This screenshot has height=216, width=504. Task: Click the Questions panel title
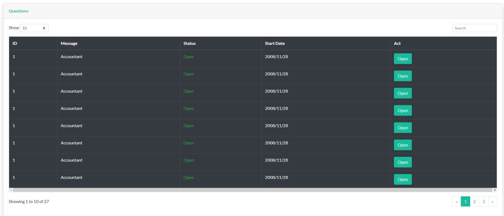point(19,11)
